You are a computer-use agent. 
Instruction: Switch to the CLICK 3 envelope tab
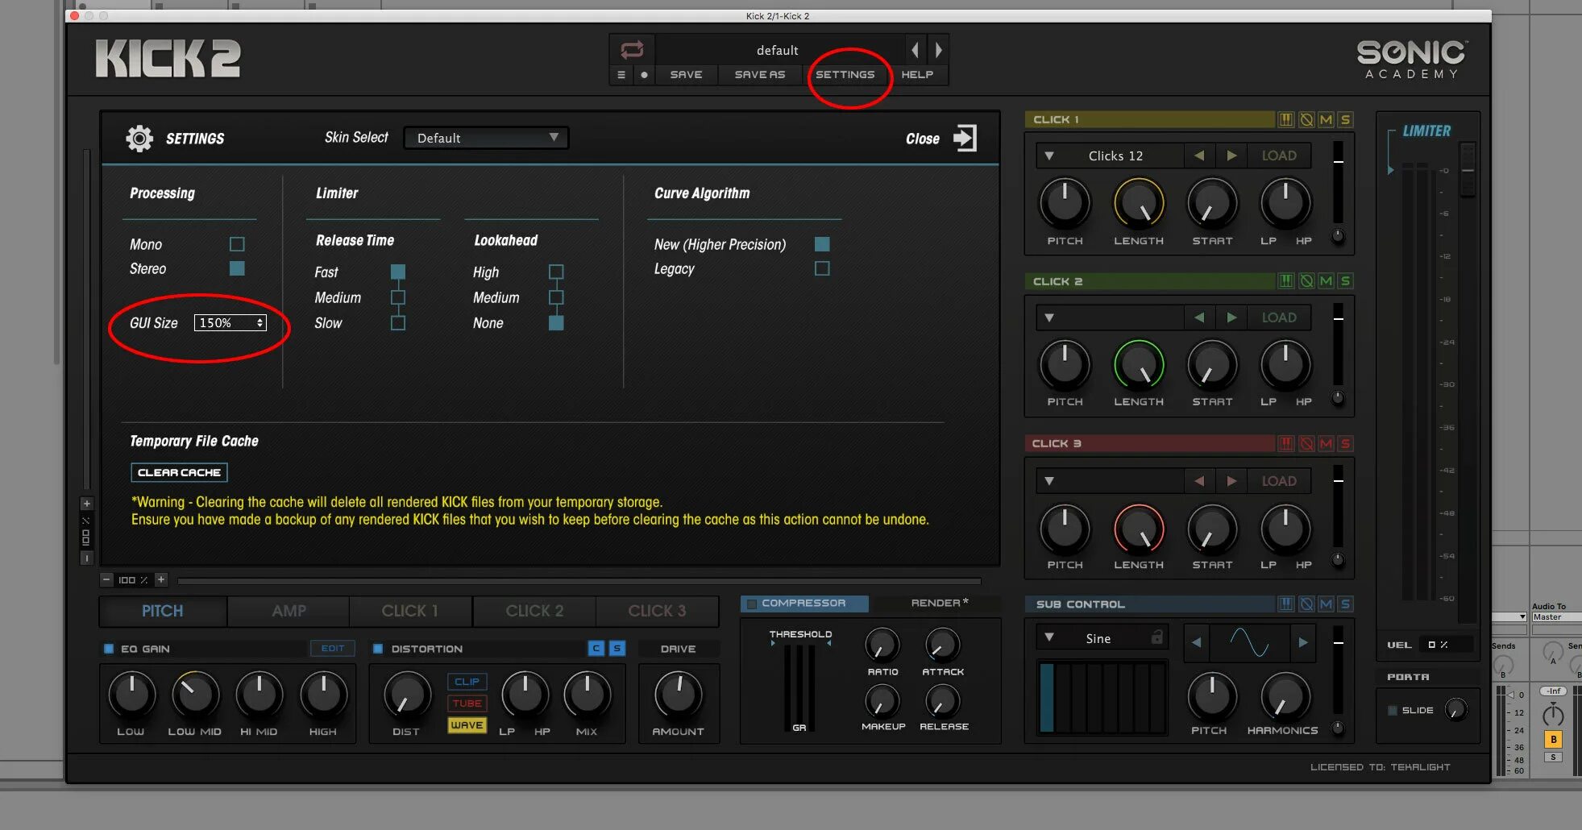(658, 611)
